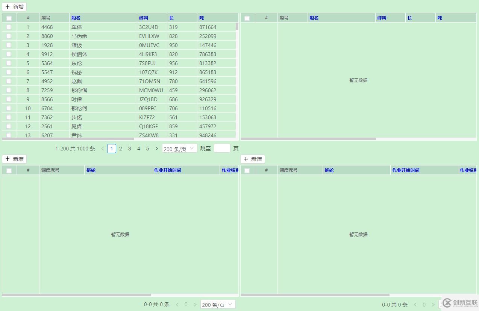Screen dimensions: 479x311
Task: Toggle header checkbox of lower-right 调度序号 table
Action: 247,170
